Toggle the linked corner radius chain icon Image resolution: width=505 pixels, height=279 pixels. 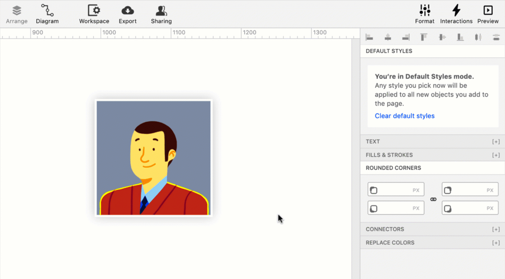tap(433, 199)
